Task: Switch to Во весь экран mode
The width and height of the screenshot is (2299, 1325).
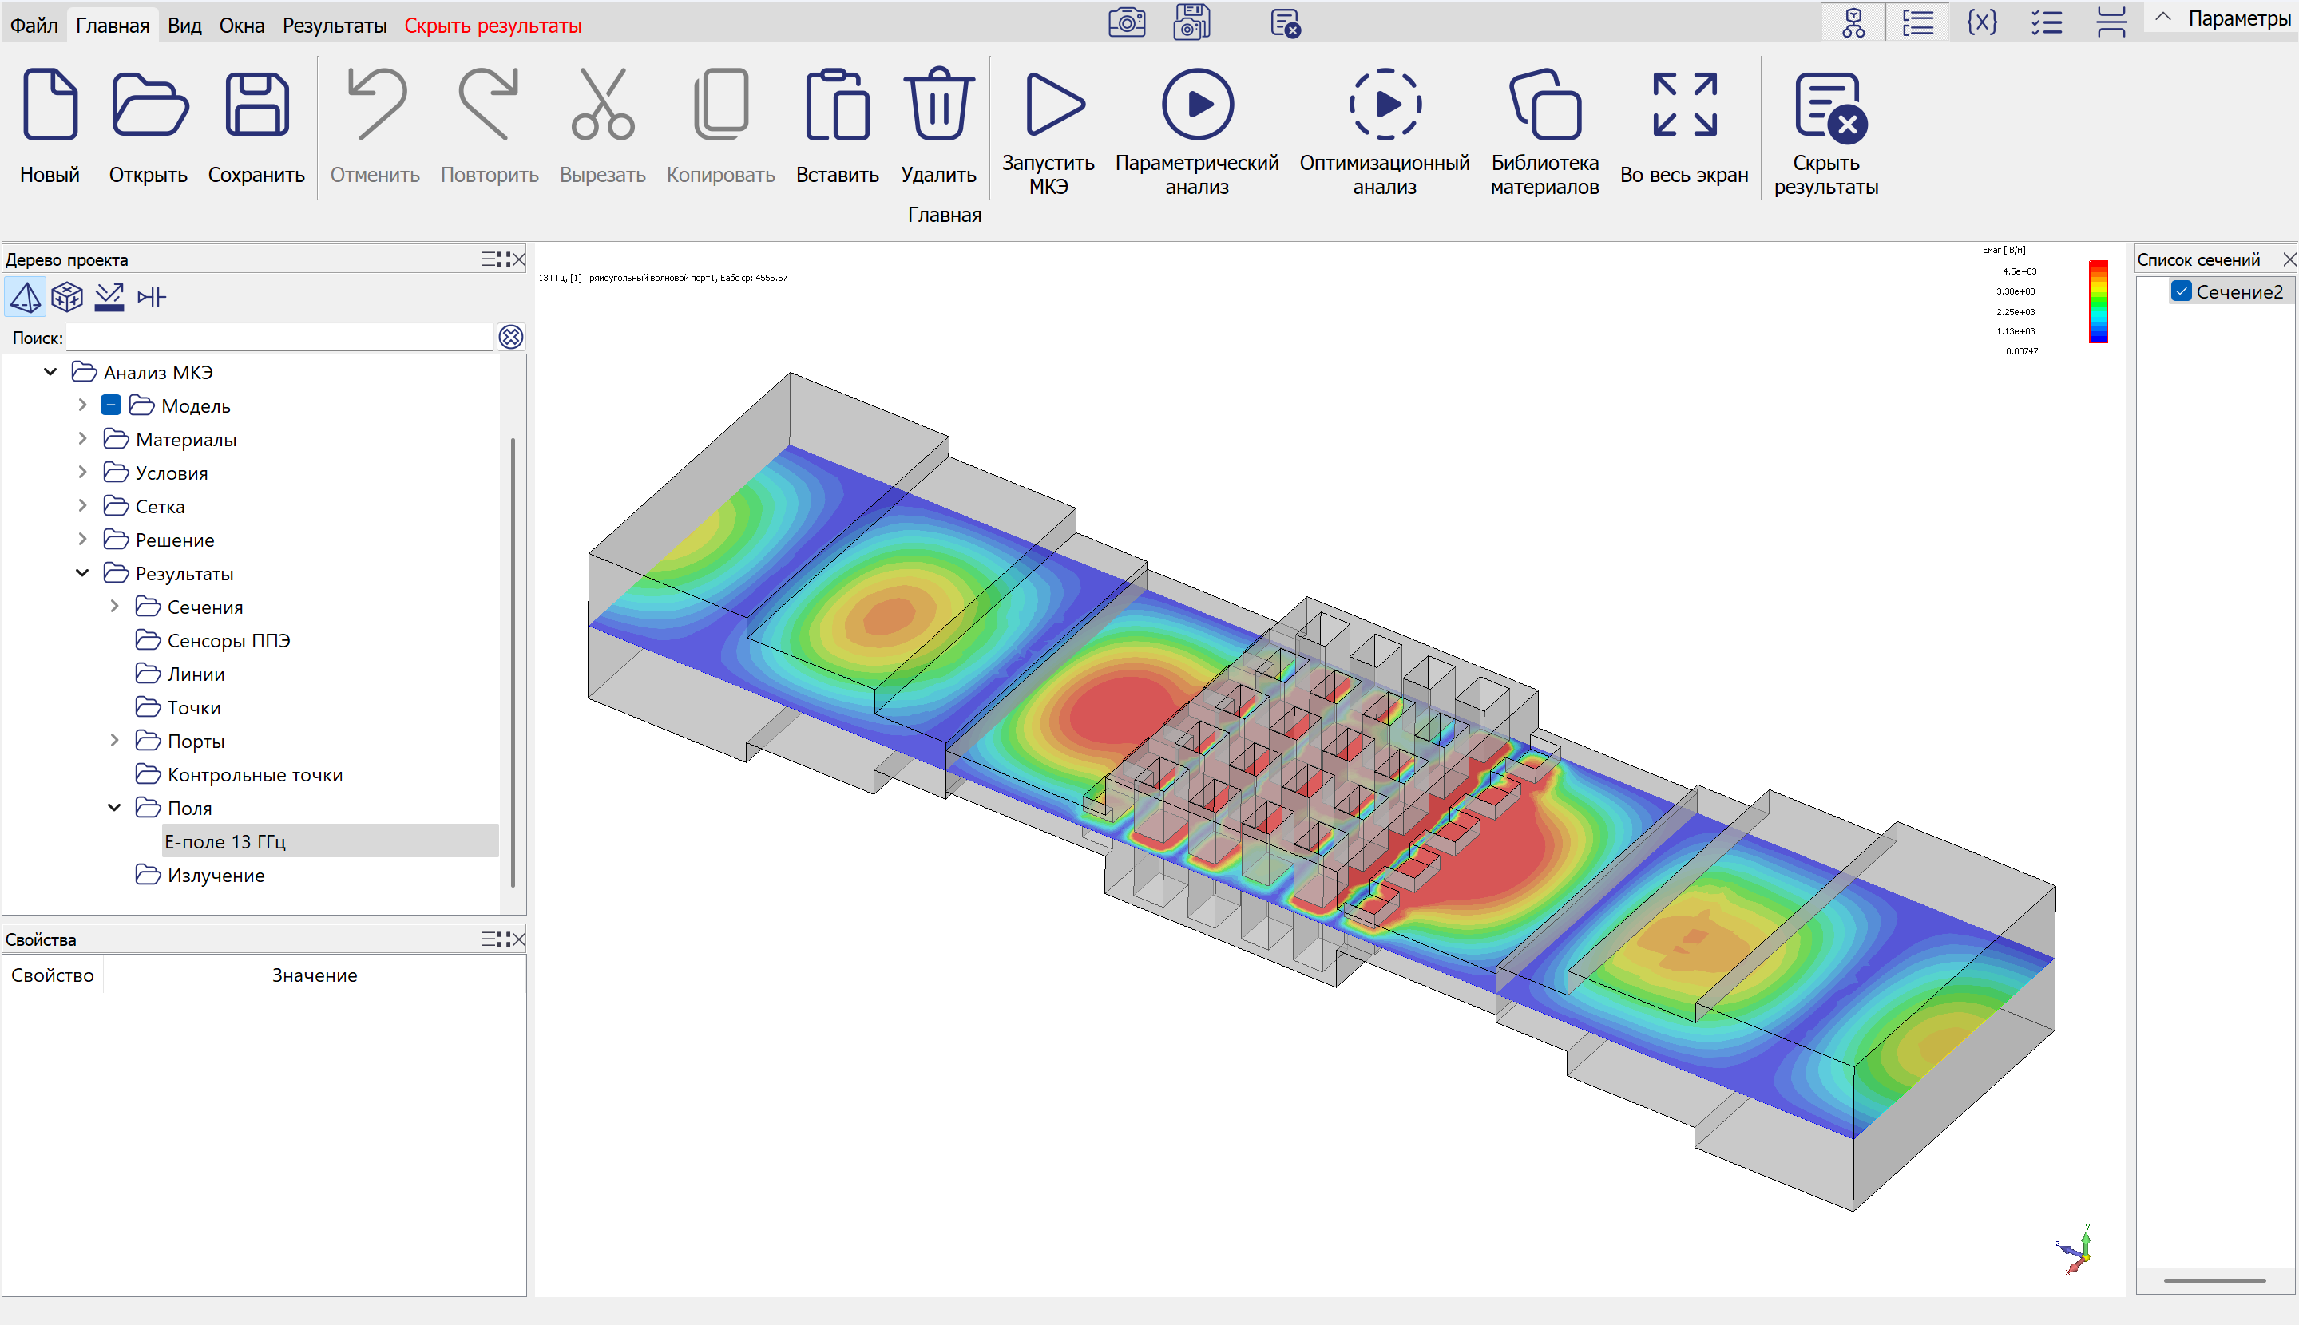Action: click(x=1684, y=105)
